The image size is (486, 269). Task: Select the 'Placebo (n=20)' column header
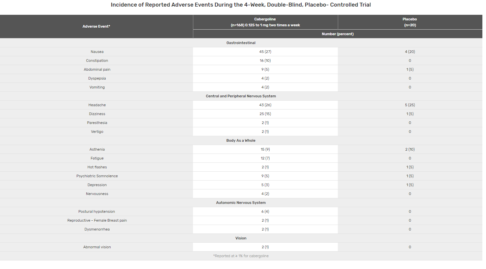[410, 22]
